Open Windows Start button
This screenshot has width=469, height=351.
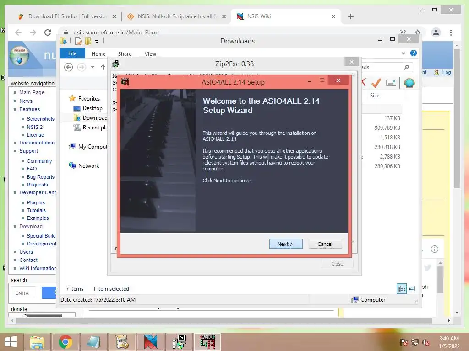pos(11,342)
